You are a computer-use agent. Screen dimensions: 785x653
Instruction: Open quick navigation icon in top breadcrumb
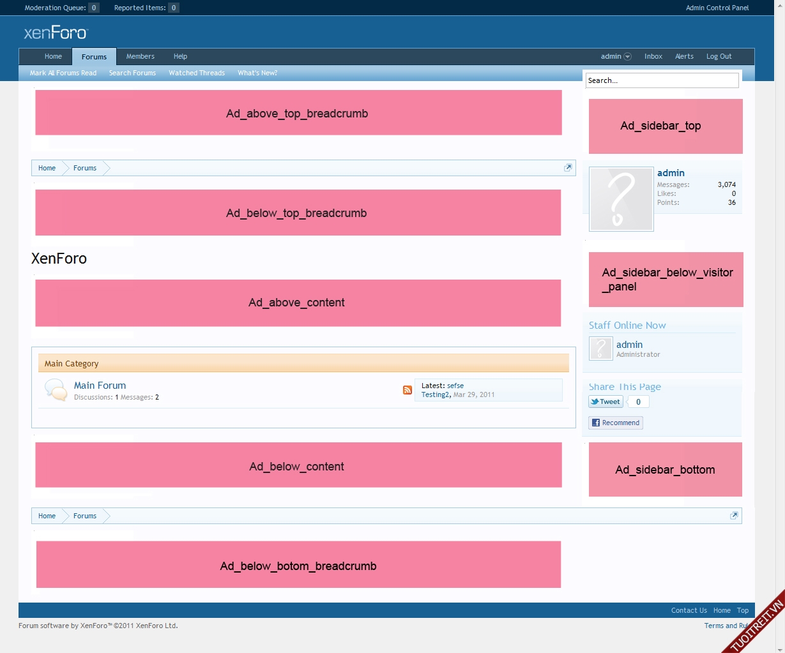tap(567, 168)
